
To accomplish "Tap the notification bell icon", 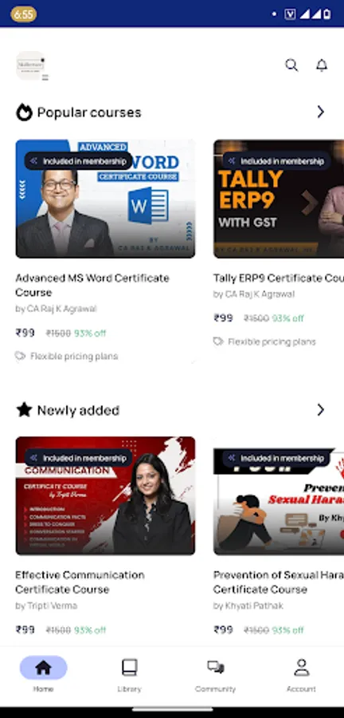I will [322, 65].
